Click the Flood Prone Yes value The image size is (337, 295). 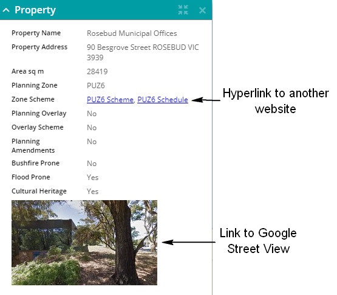click(93, 178)
